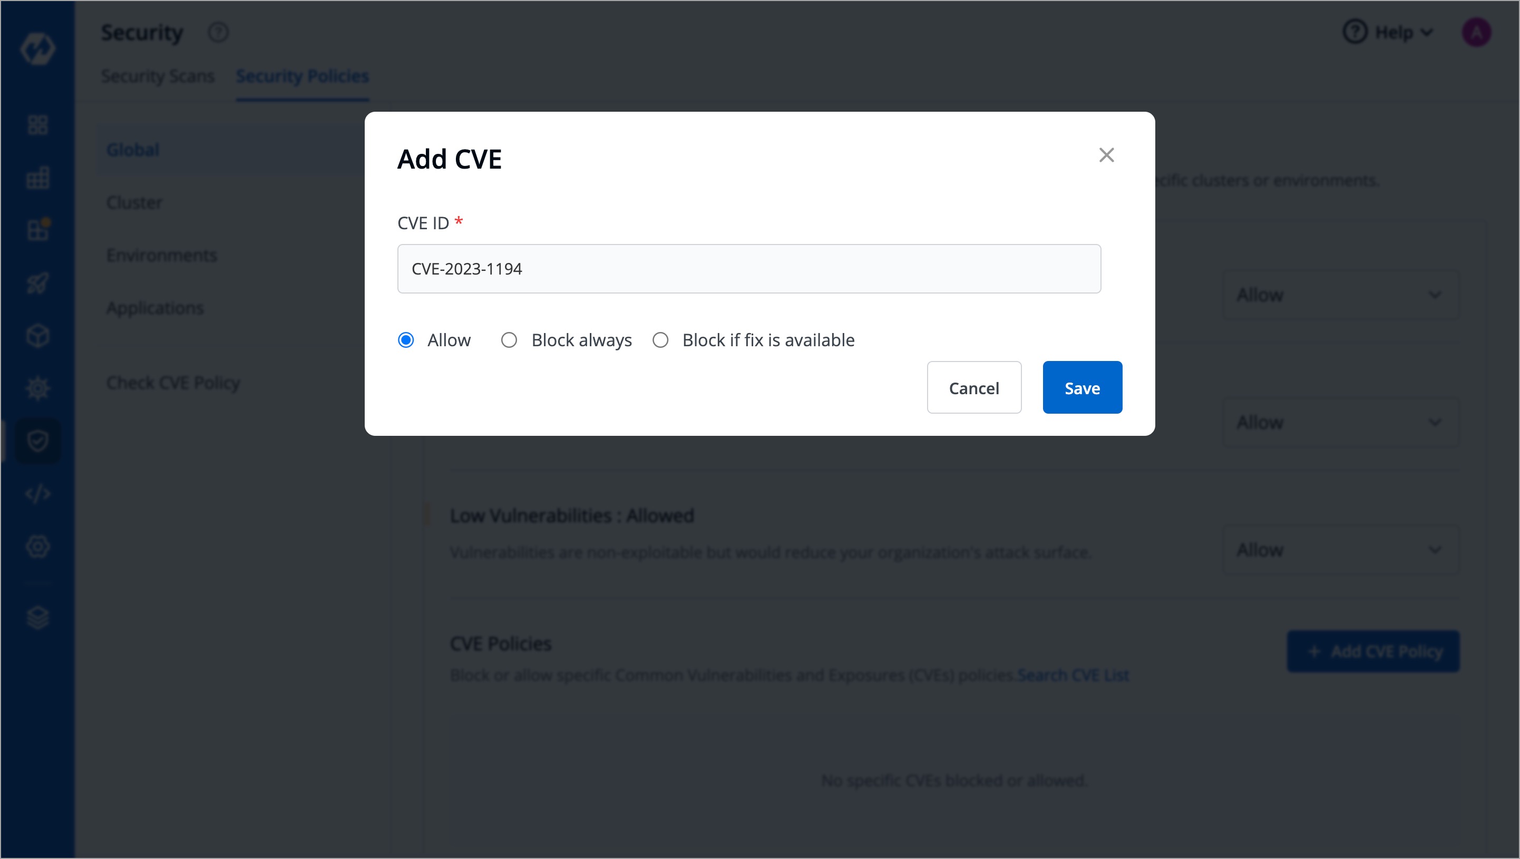1520x859 pixels.
Task: Enable Block if fix is available
Action: pyautogui.click(x=660, y=340)
